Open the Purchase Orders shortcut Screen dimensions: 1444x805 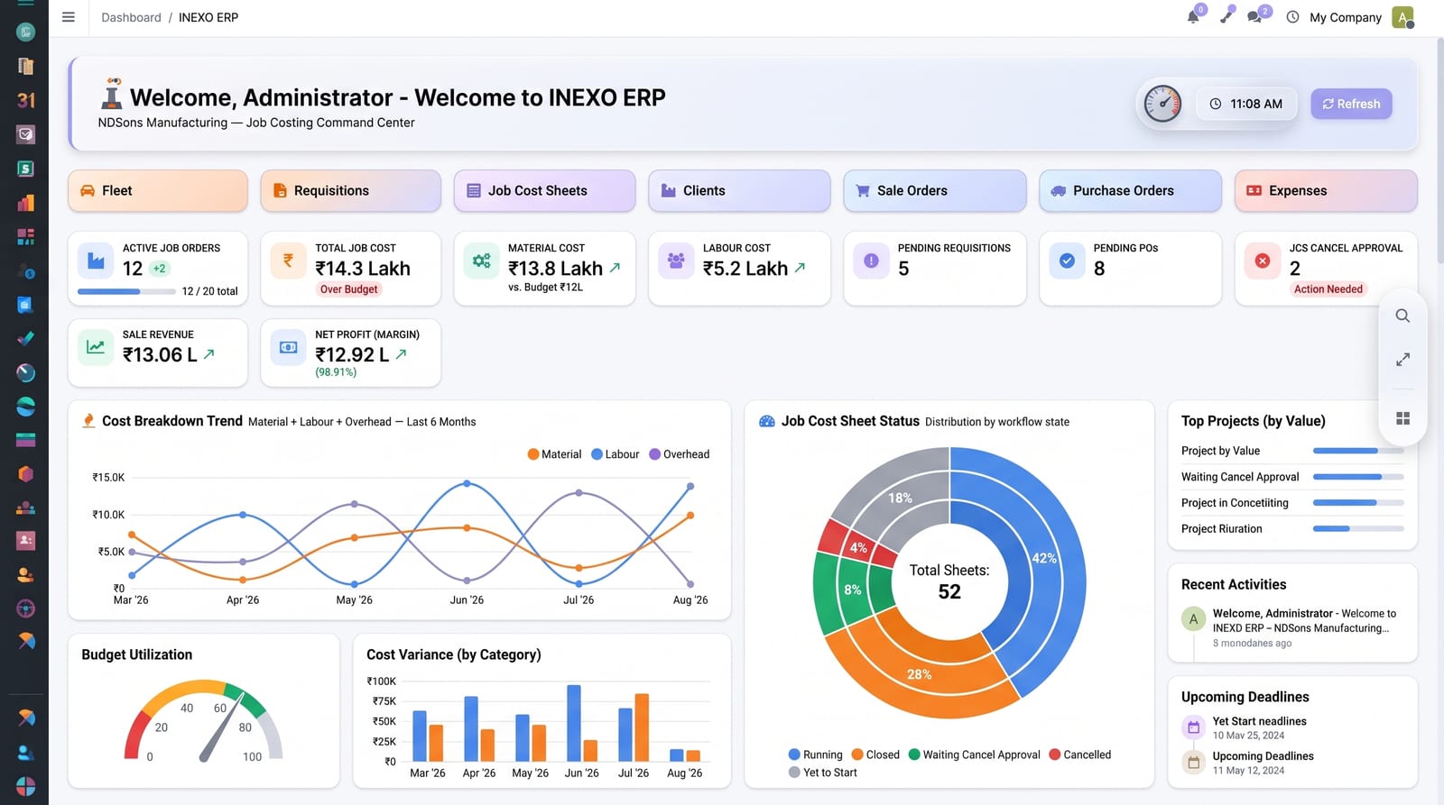(1130, 191)
